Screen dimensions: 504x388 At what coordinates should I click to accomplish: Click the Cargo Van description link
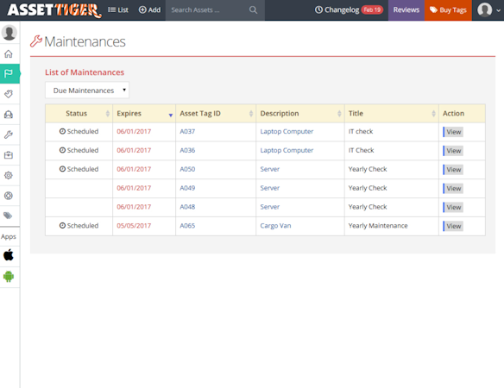pyautogui.click(x=275, y=226)
